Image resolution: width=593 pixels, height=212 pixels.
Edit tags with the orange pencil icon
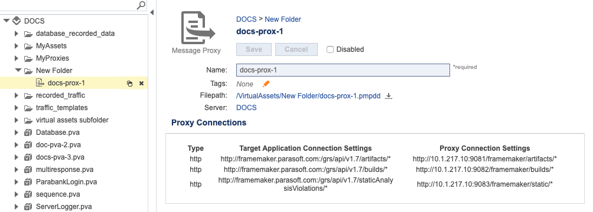[266, 84]
